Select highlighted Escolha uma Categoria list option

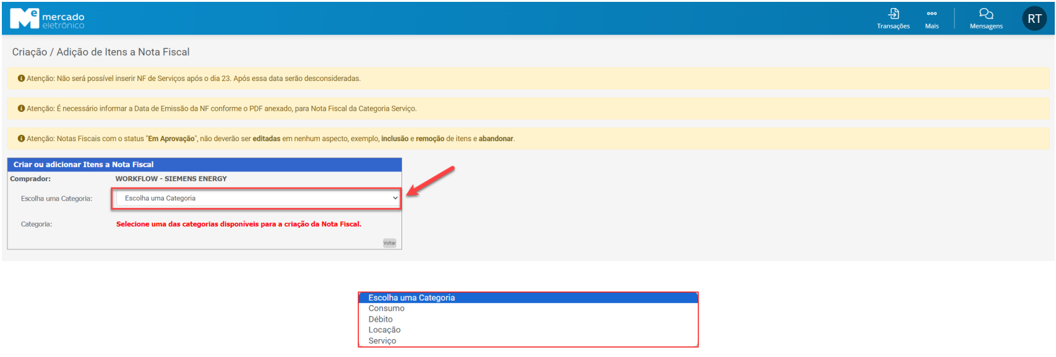(x=411, y=298)
